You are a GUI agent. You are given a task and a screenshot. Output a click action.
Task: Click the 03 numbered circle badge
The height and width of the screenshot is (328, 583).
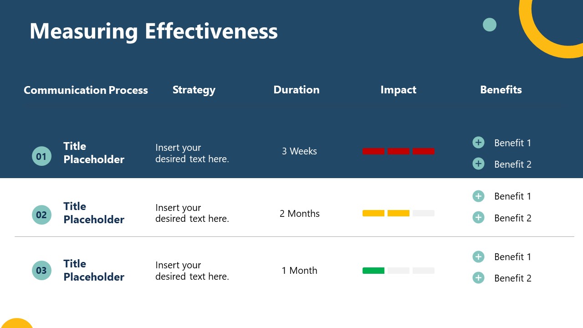[x=41, y=270]
